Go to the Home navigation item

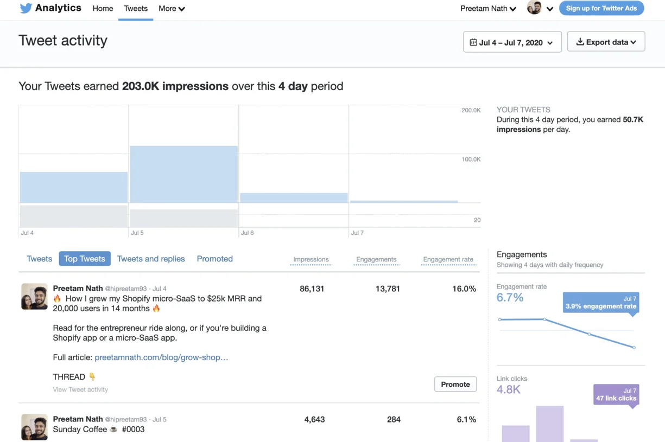(x=103, y=9)
